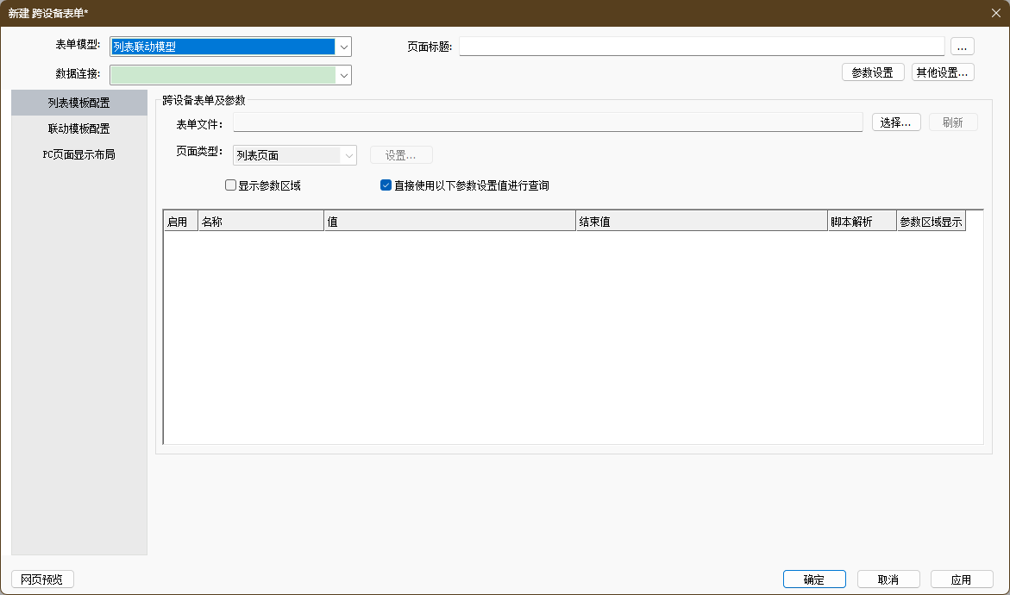1010x595 pixels.
Task: Open 网页预览 web preview
Action: (42, 579)
